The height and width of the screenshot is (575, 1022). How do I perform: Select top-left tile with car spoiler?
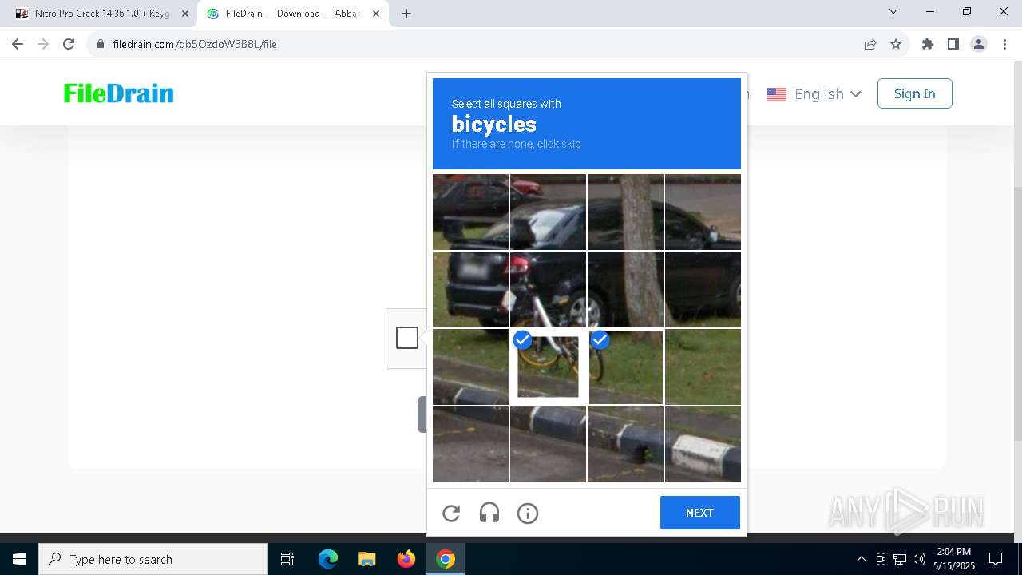[470, 212]
